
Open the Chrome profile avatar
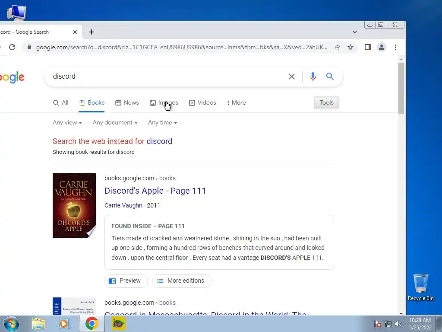pos(382,47)
